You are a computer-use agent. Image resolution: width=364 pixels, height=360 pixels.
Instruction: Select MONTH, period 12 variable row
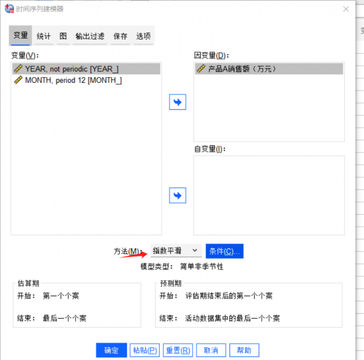(x=86, y=80)
